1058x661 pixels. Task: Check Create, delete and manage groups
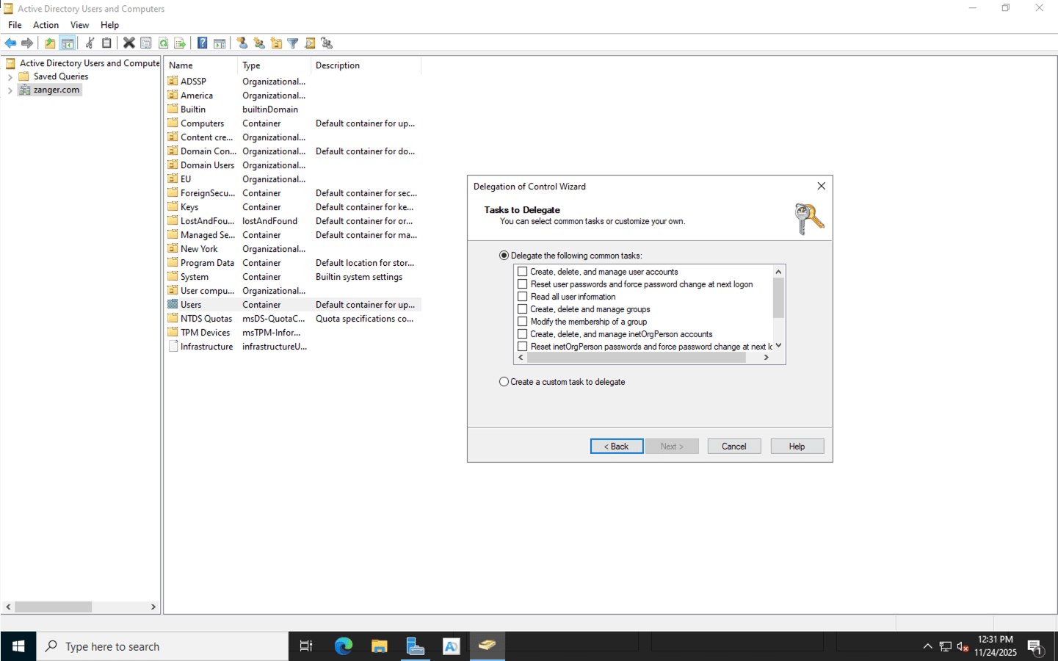(x=523, y=309)
